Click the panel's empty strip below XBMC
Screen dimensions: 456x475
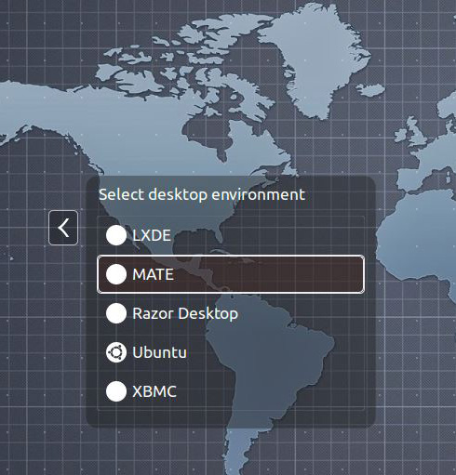coord(231,418)
